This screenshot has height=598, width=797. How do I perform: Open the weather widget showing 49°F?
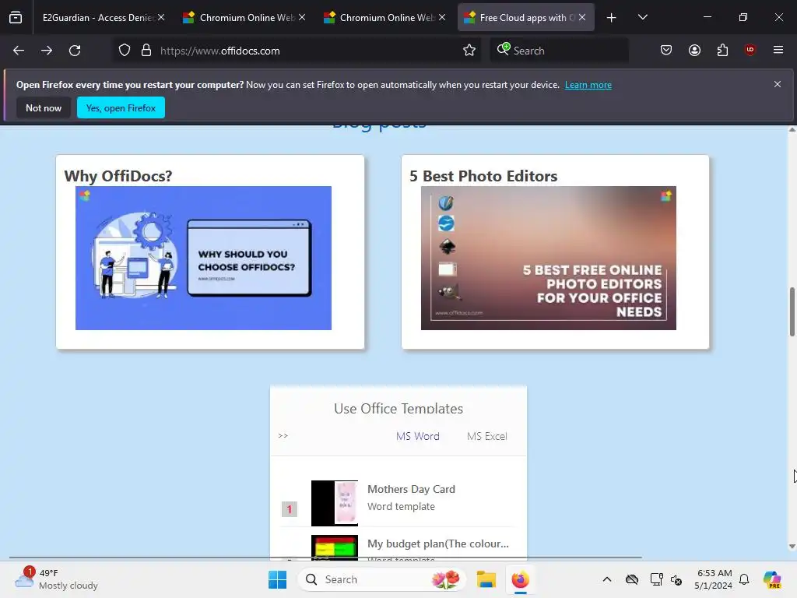click(x=56, y=579)
